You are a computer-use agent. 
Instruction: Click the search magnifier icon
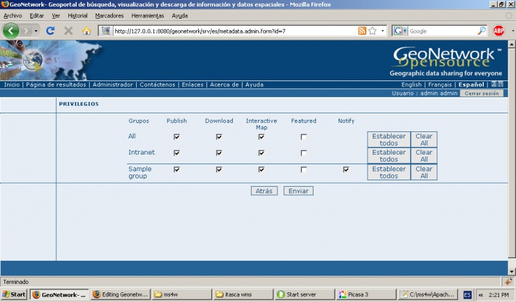click(481, 30)
